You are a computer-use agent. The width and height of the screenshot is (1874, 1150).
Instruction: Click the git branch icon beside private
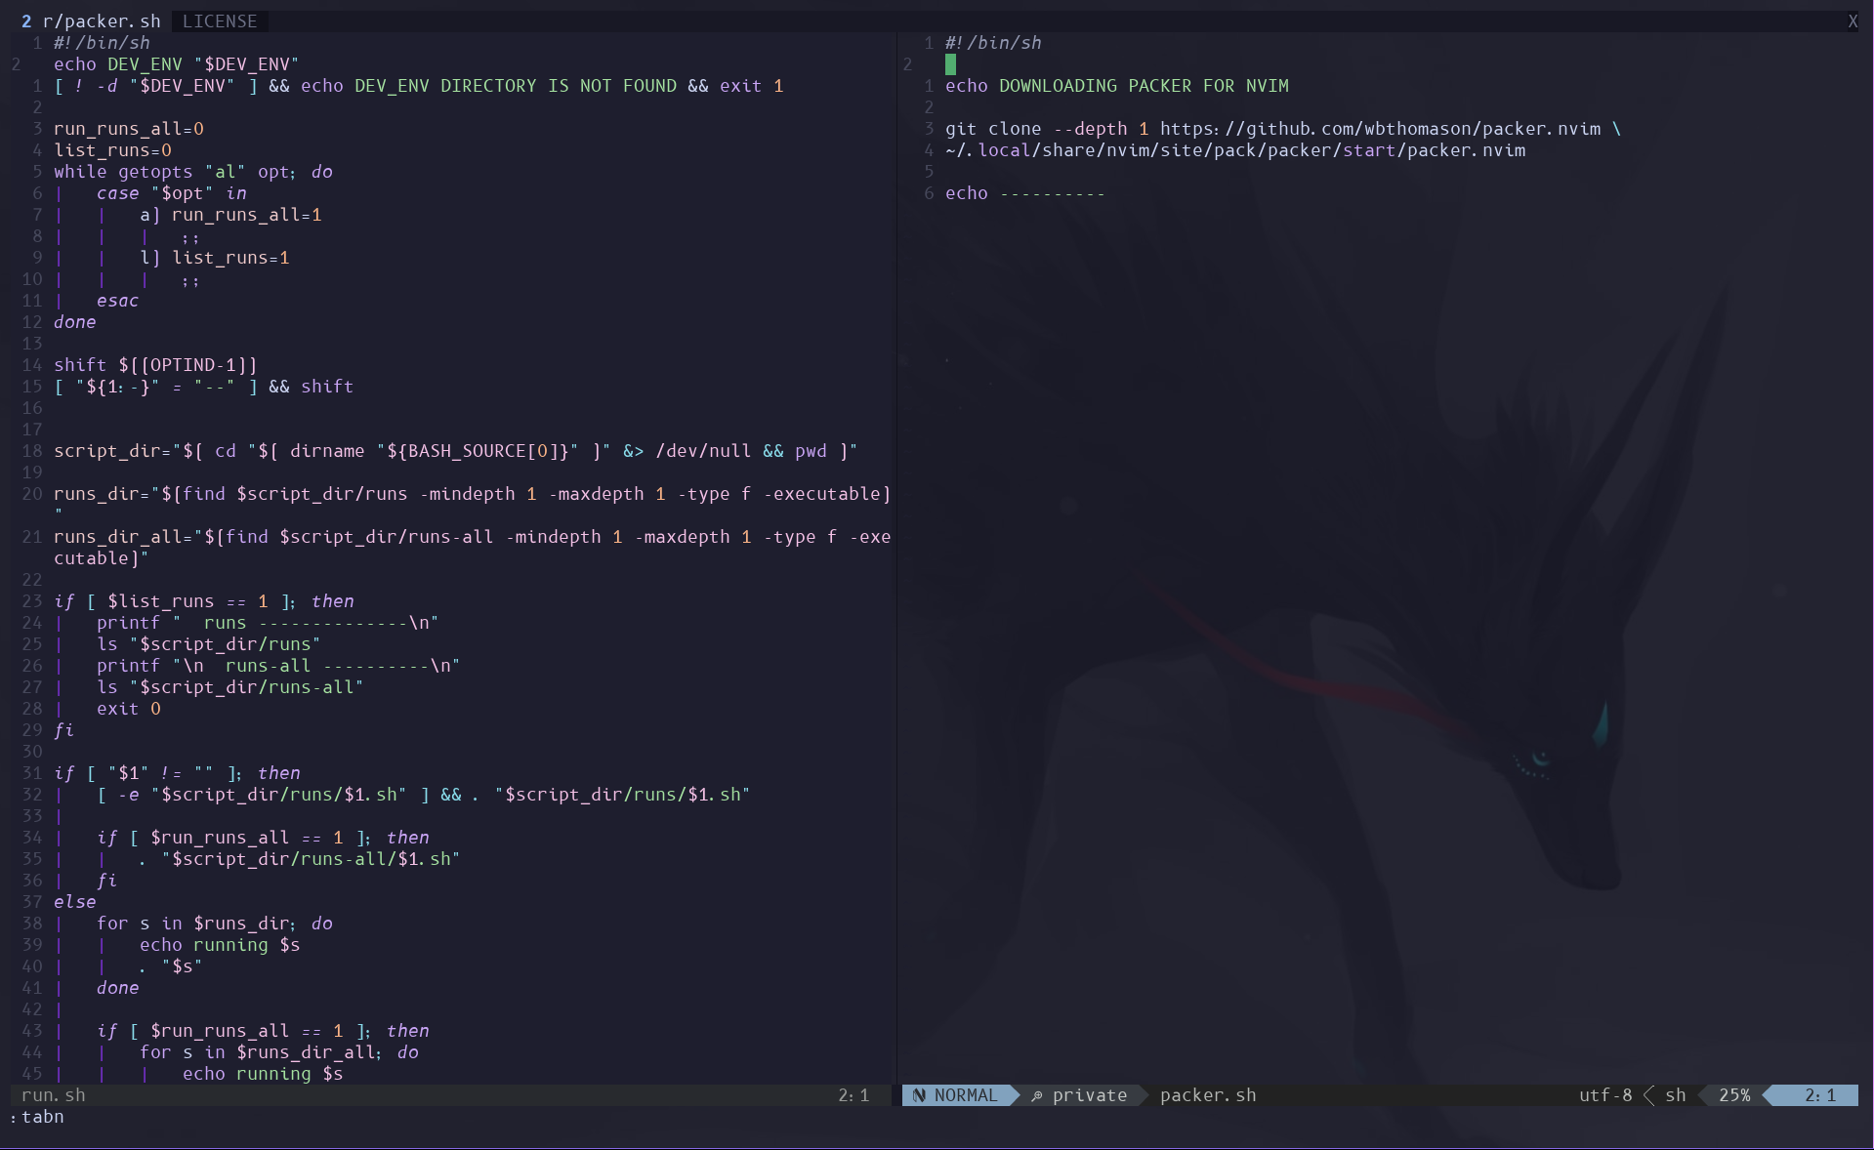click(1036, 1095)
